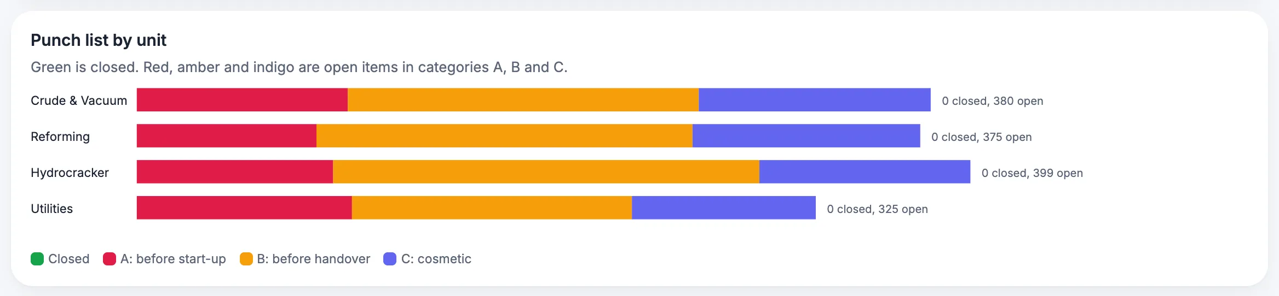Select the indigo segment of Utilities bar
Screen dimensions: 1279x296
(724, 208)
